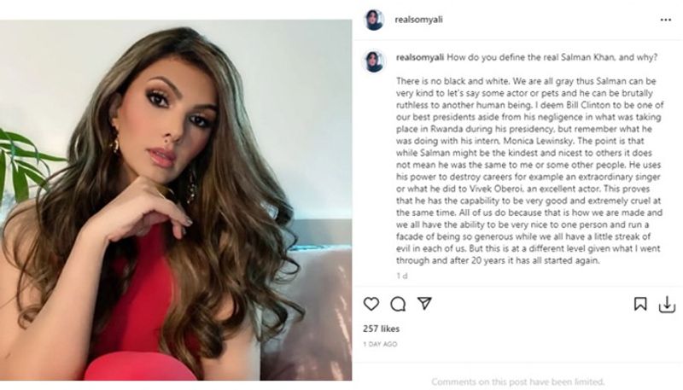The height and width of the screenshot is (390, 683).
Task: Open the posted photo of woman in red
Action: [176, 200]
